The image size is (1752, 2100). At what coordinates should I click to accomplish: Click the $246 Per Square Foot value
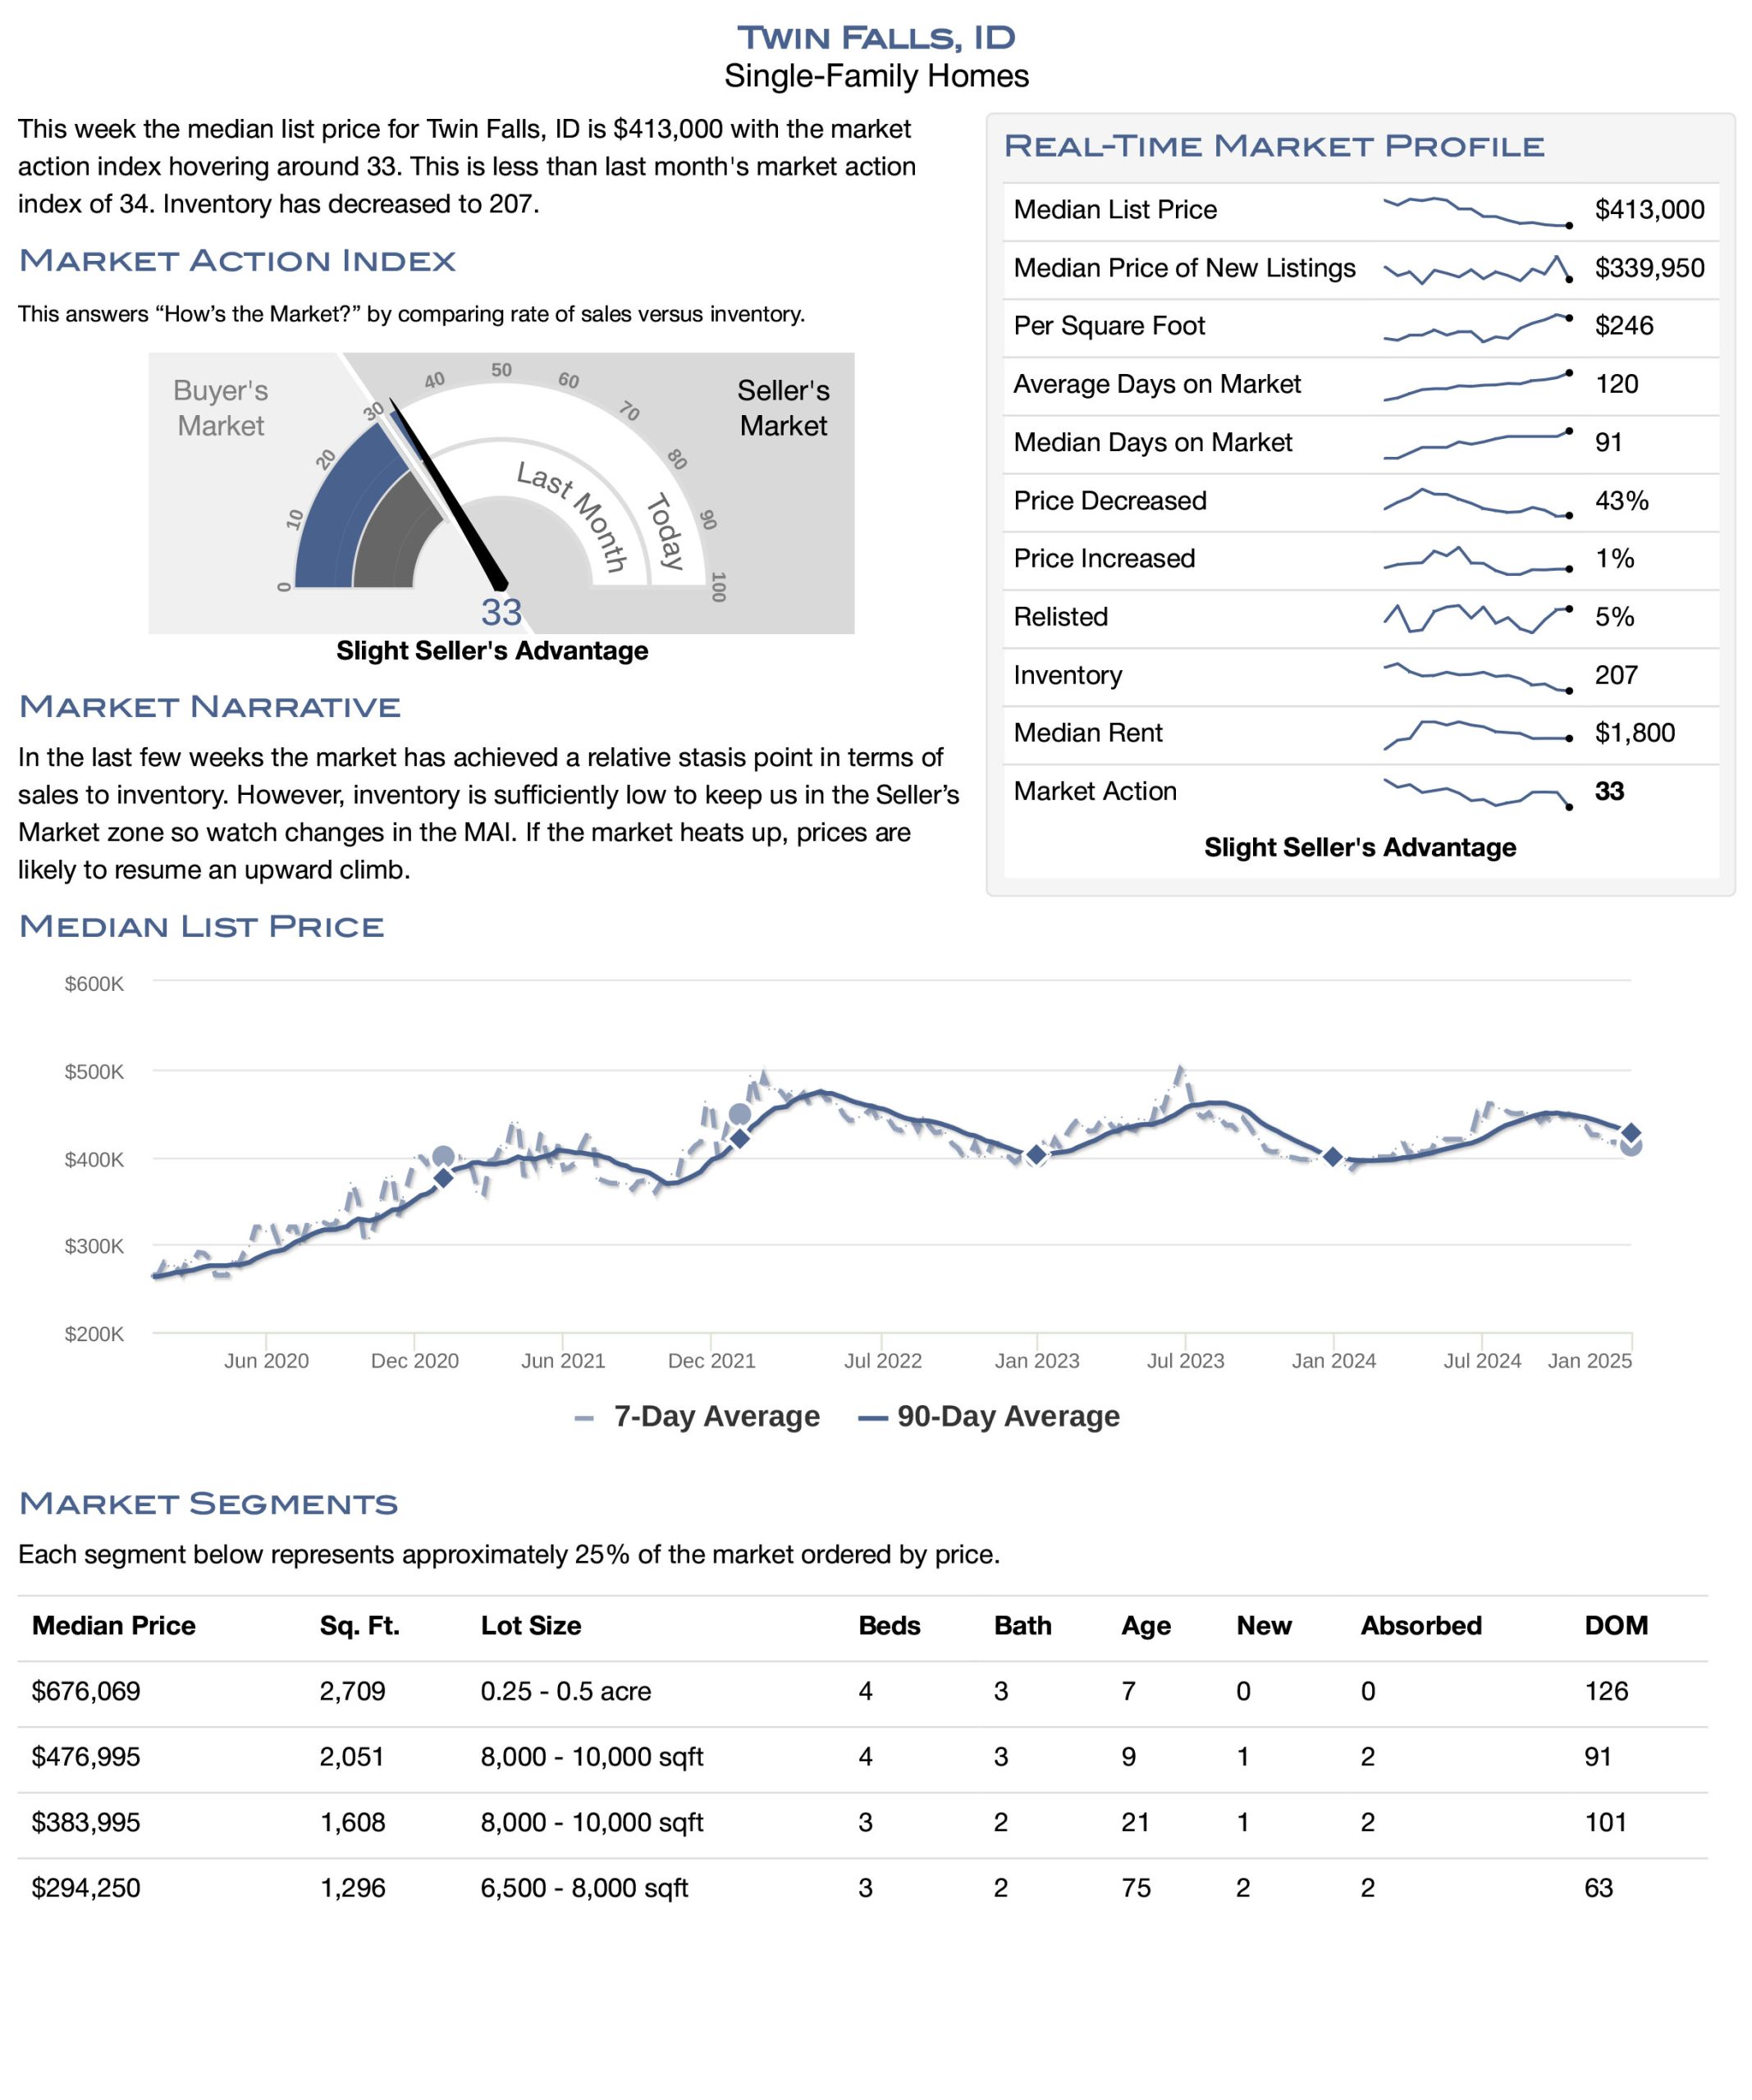click(x=1623, y=326)
